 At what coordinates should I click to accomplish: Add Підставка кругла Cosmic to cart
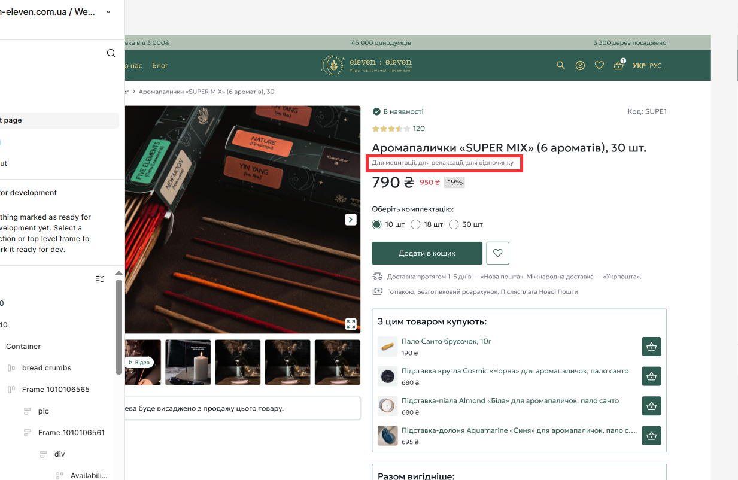[651, 376]
